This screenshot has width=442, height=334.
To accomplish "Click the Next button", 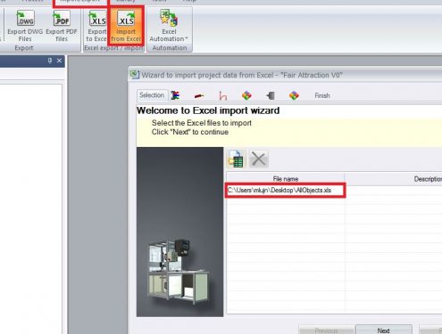I will click(x=384, y=330).
